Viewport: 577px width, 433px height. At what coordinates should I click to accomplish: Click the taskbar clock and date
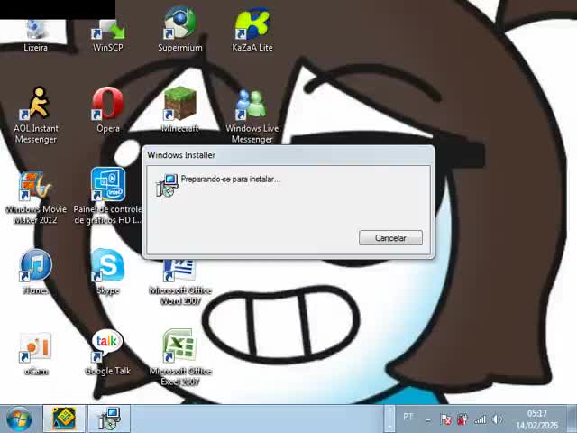coord(536,419)
